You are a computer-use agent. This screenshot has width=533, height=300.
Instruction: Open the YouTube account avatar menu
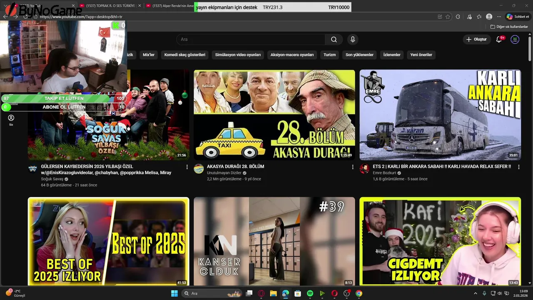tap(515, 39)
